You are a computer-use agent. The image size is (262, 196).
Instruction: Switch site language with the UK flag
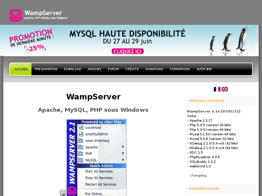point(225,89)
